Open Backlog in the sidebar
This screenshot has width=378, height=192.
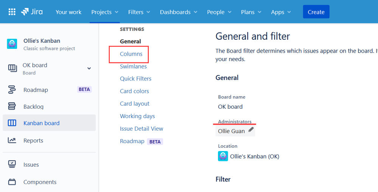(x=34, y=106)
